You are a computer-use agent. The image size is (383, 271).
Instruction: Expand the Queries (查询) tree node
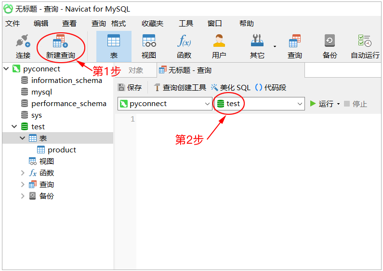(23, 184)
